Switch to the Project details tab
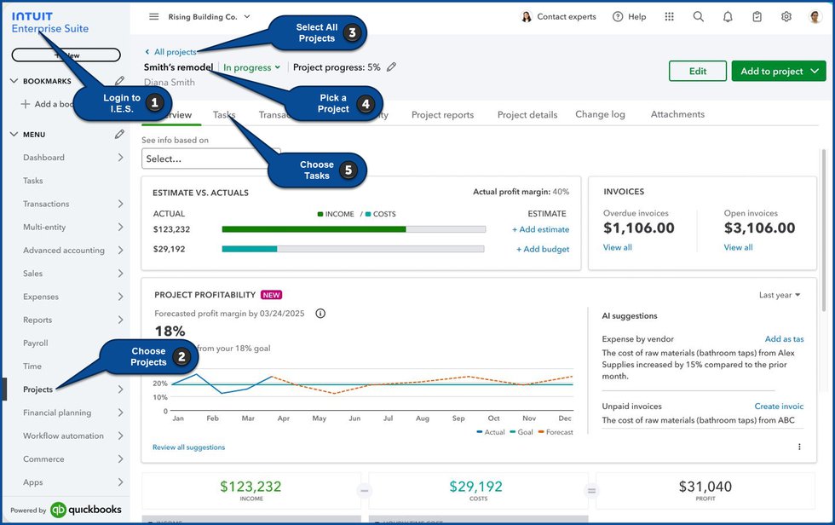Screen dimensions: 835x525 click(x=527, y=114)
